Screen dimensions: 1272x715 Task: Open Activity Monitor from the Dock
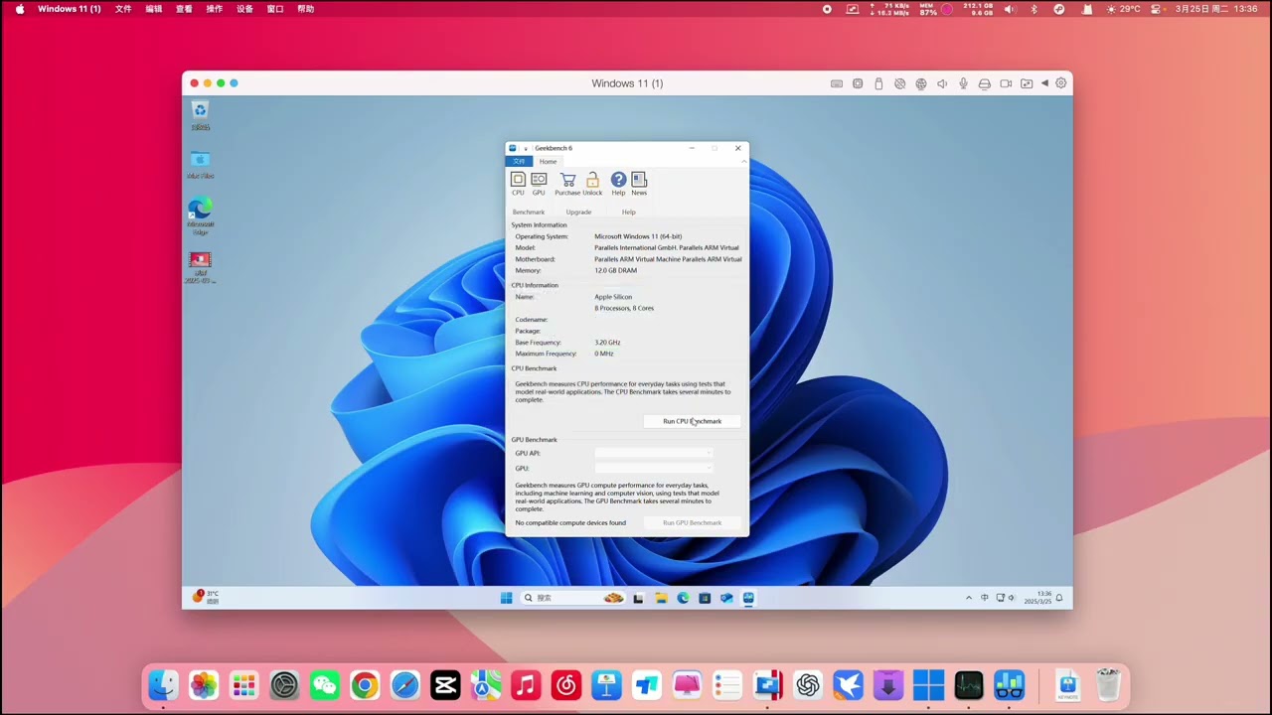coord(969,685)
